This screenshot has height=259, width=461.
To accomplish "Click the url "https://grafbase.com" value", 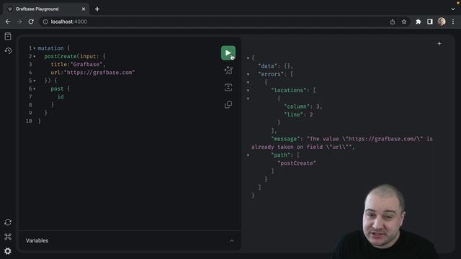I will (99, 73).
